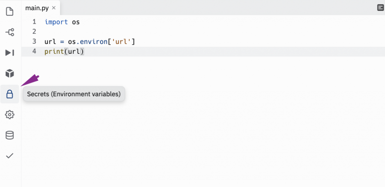Image resolution: width=385 pixels, height=187 pixels.
Task: Select the main.py tab
Action: tap(38, 8)
